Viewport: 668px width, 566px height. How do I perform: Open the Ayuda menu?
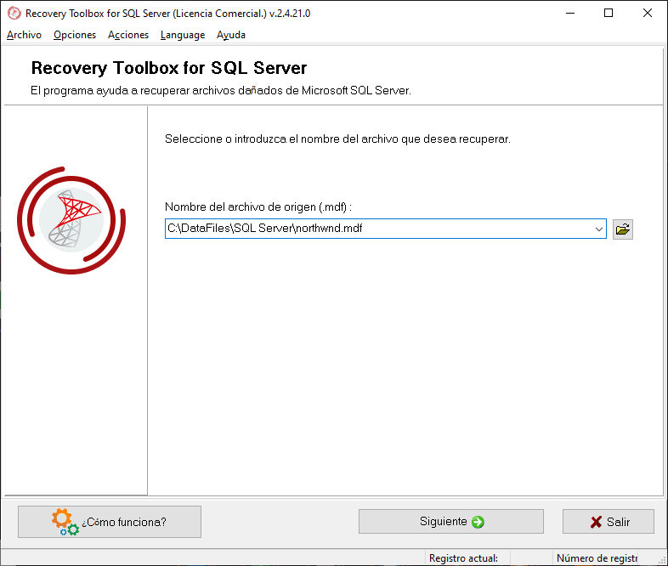(x=231, y=35)
